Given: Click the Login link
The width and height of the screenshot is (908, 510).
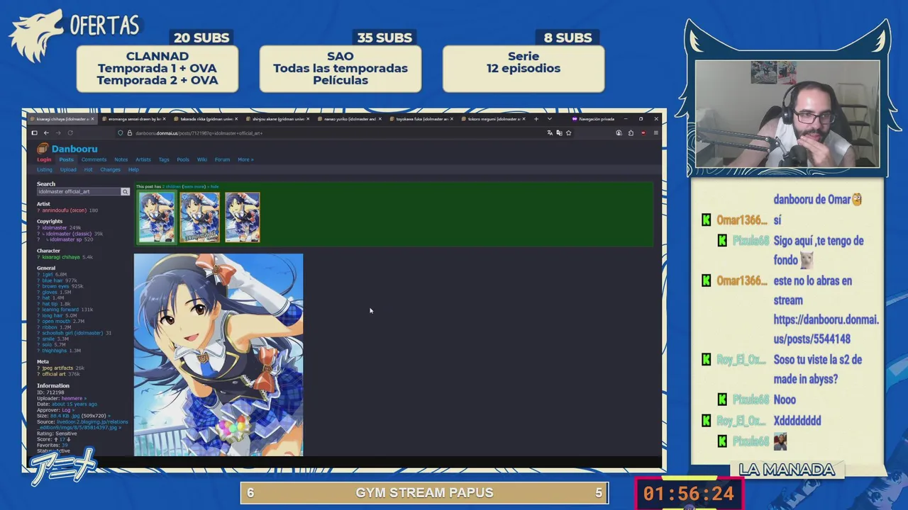Looking at the screenshot, I should pyautogui.click(x=44, y=159).
